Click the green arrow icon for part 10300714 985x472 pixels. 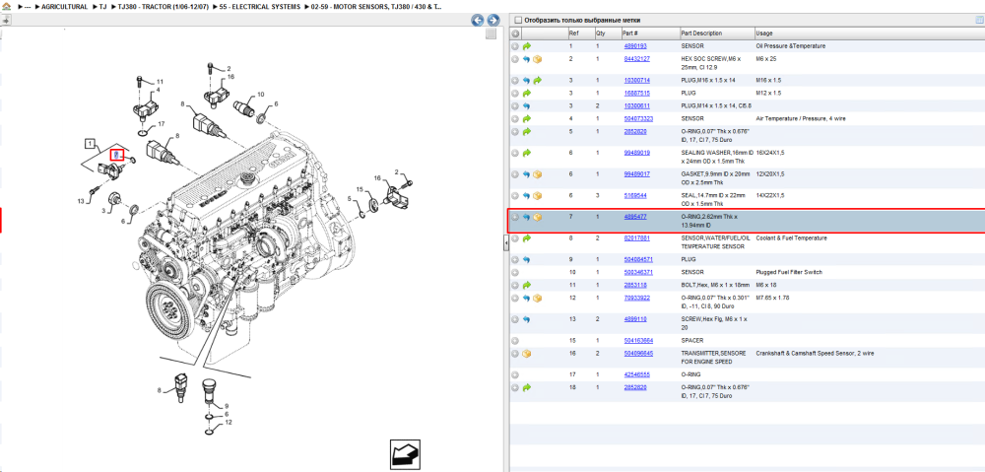tap(537, 81)
